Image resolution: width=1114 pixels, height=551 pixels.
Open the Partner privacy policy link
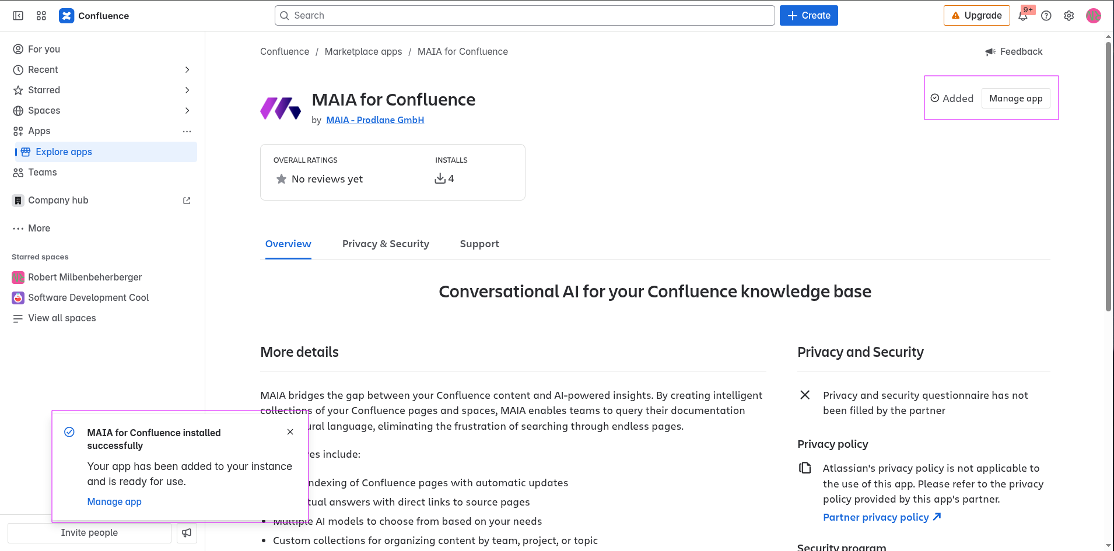pyautogui.click(x=882, y=517)
